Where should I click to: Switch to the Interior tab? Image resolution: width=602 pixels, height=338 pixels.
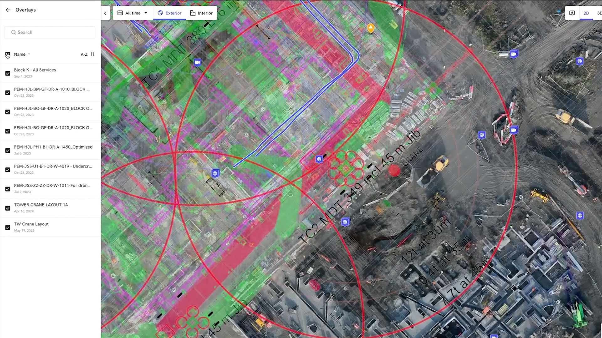click(x=201, y=13)
